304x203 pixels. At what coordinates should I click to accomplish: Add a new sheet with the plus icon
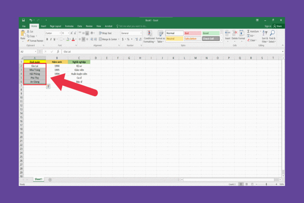[50, 180]
